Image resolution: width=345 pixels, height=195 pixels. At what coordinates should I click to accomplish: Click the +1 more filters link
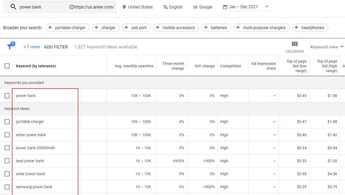click(x=32, y=47)
